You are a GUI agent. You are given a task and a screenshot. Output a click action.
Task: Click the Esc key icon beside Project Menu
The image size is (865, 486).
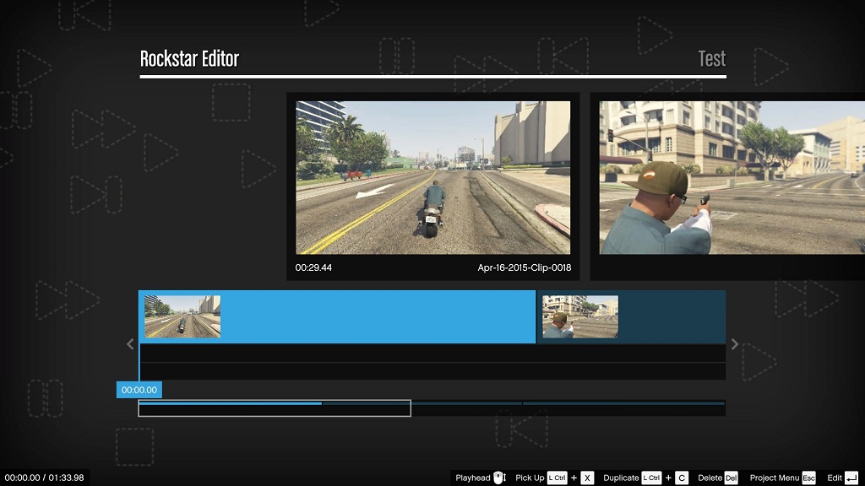pos(808,477)
